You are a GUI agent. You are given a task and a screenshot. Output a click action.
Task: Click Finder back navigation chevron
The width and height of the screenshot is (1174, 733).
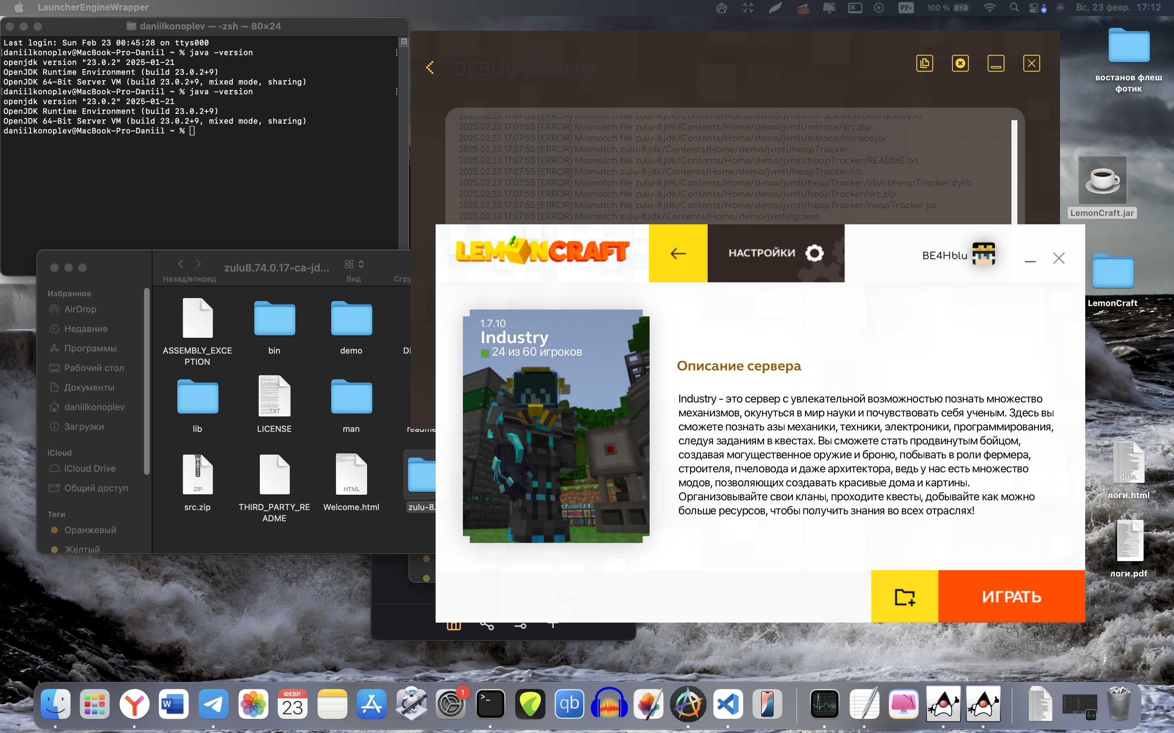point(180,264)
